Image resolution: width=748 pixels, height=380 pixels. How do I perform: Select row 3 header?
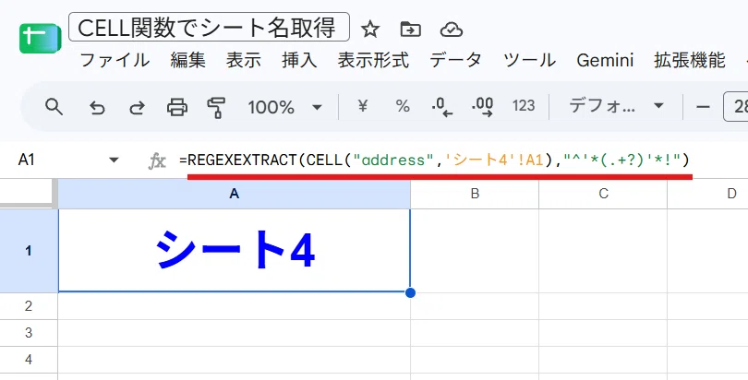click(29, 333)
